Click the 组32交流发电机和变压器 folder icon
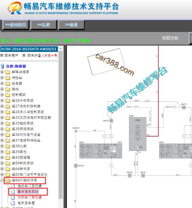Viewport: 192px width, 208px height. pyautogui.click(x=8, y=118)
